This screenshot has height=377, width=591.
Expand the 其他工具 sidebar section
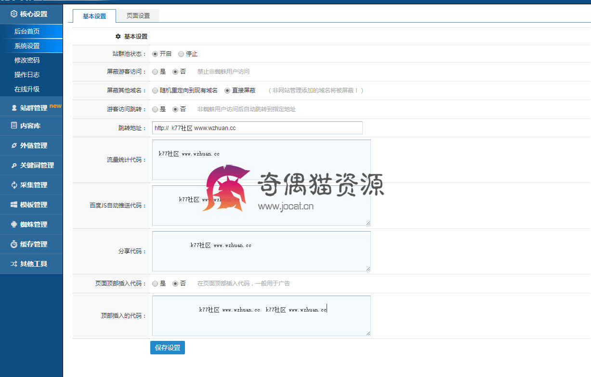tap(31, 264)
